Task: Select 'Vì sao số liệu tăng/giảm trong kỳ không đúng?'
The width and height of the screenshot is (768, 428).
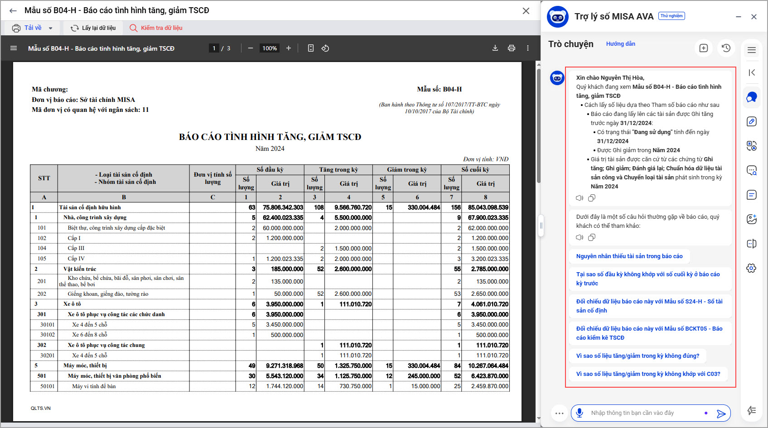Action: point(637,356)
